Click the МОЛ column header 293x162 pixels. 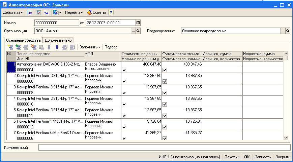[x=102, y=56]
